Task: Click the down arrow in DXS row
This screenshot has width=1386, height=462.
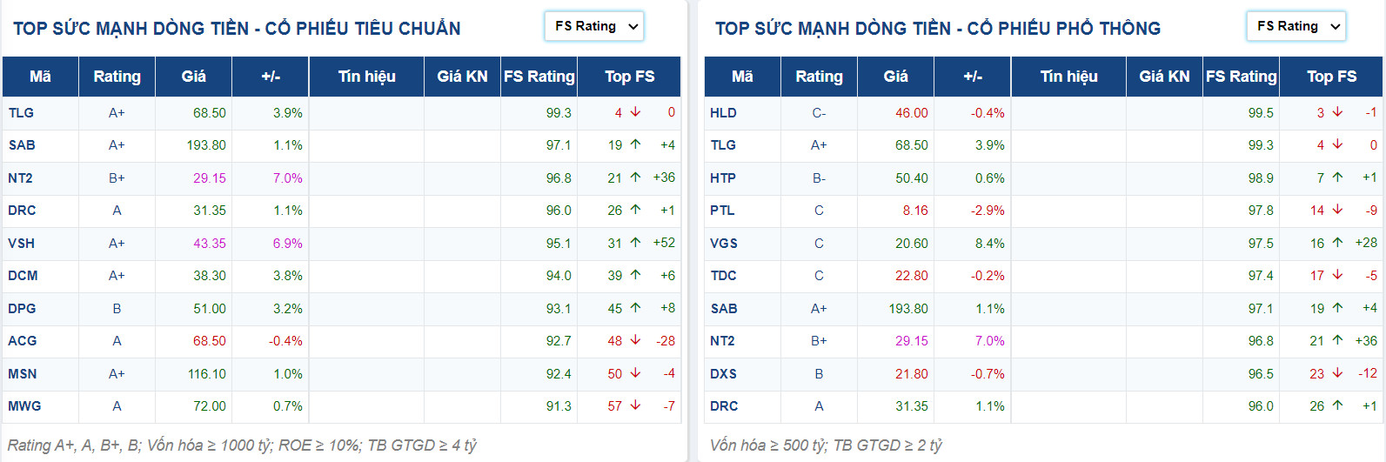Action: pyautogui.click(x=1337, y=373)
